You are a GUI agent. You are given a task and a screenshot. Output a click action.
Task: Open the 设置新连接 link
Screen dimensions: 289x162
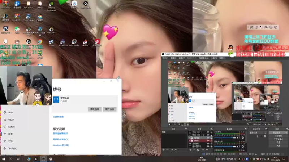58,117
